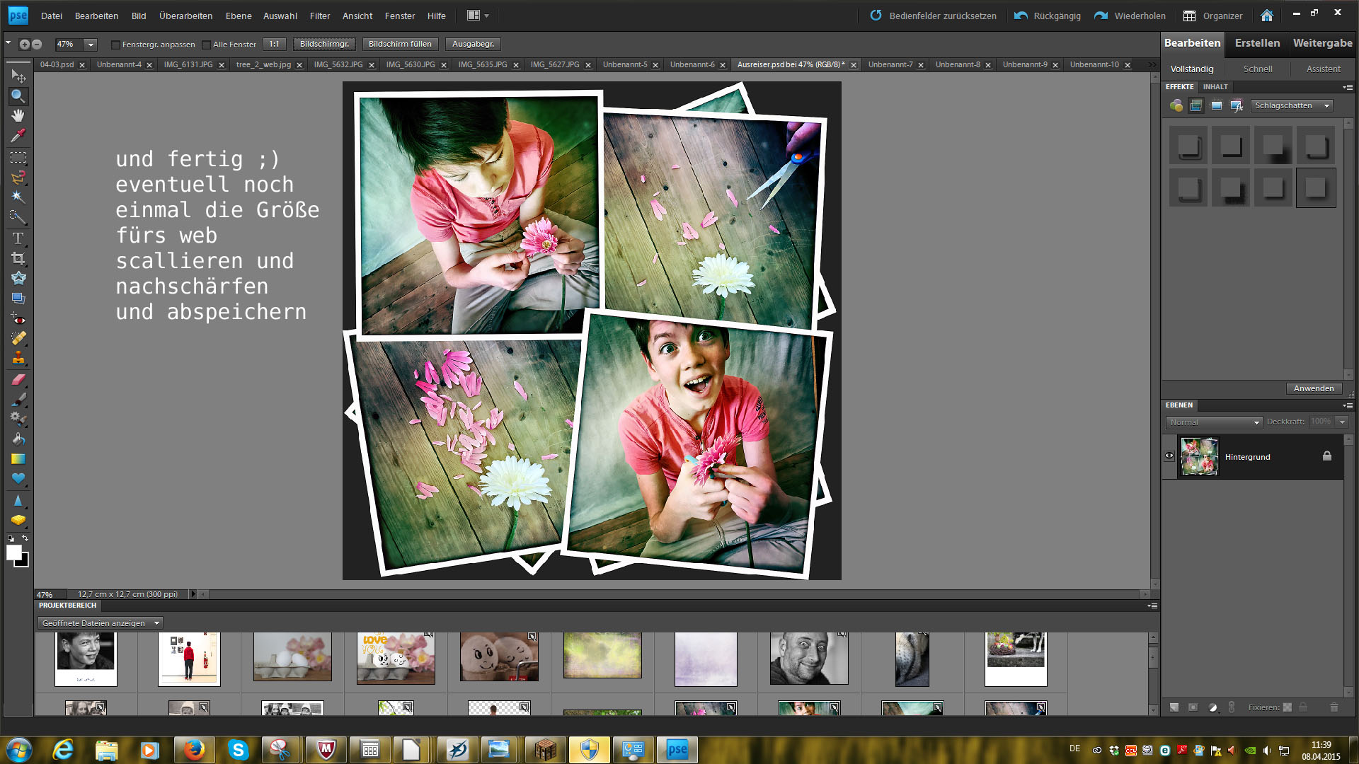The image size is (1359, 764).
Task: Select the Rectangular Marquee tool
Action: (x=18, y=157)
